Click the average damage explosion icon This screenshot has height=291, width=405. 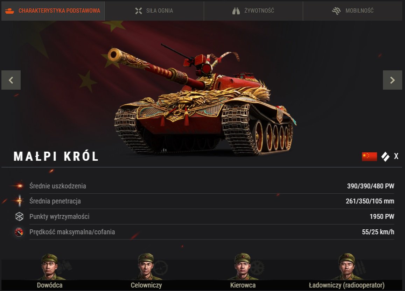19,186
